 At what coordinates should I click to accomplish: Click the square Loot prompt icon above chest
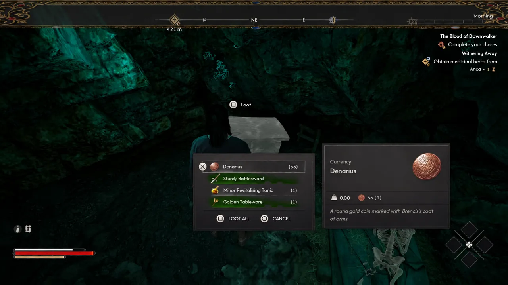click(x=233, y=104)
